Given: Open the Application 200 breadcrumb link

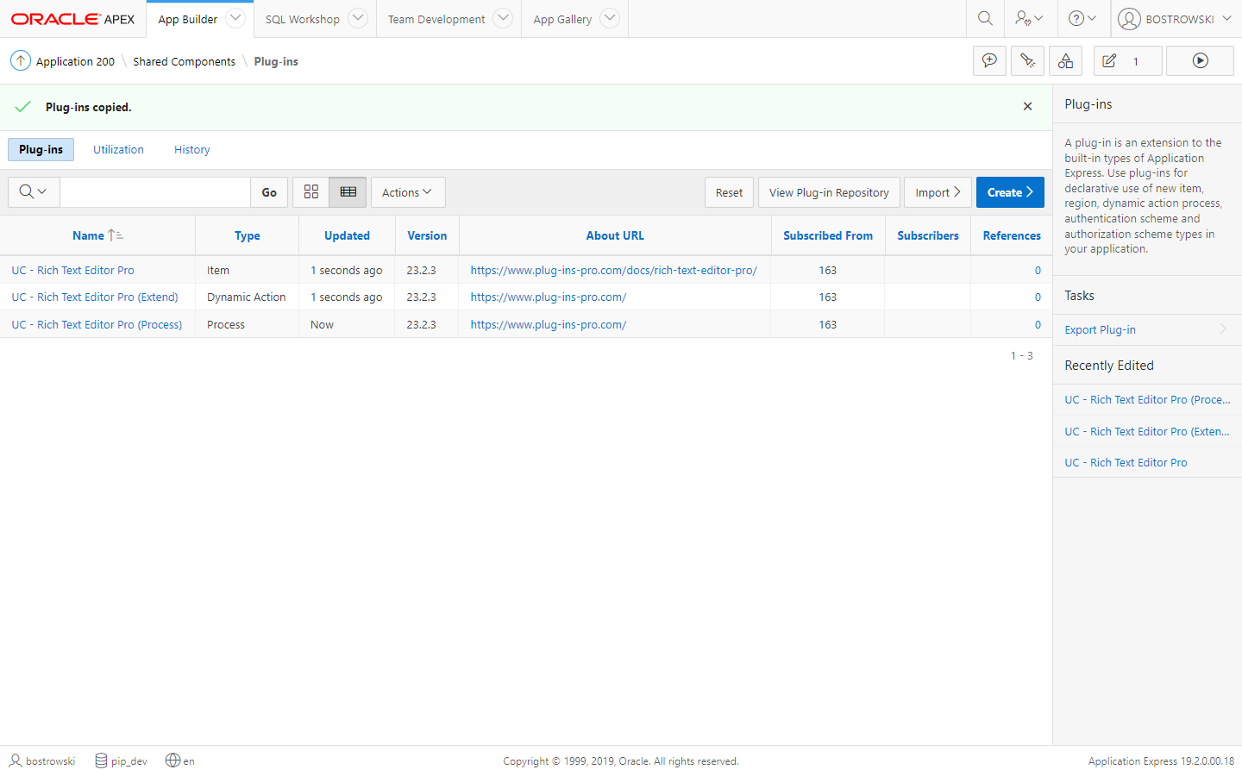Looking at the screenshot, I should tap(75, 61).
